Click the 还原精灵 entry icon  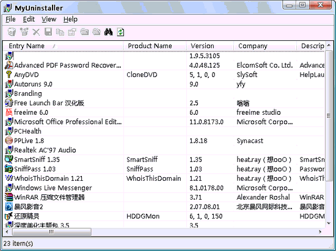coord(9,216)
